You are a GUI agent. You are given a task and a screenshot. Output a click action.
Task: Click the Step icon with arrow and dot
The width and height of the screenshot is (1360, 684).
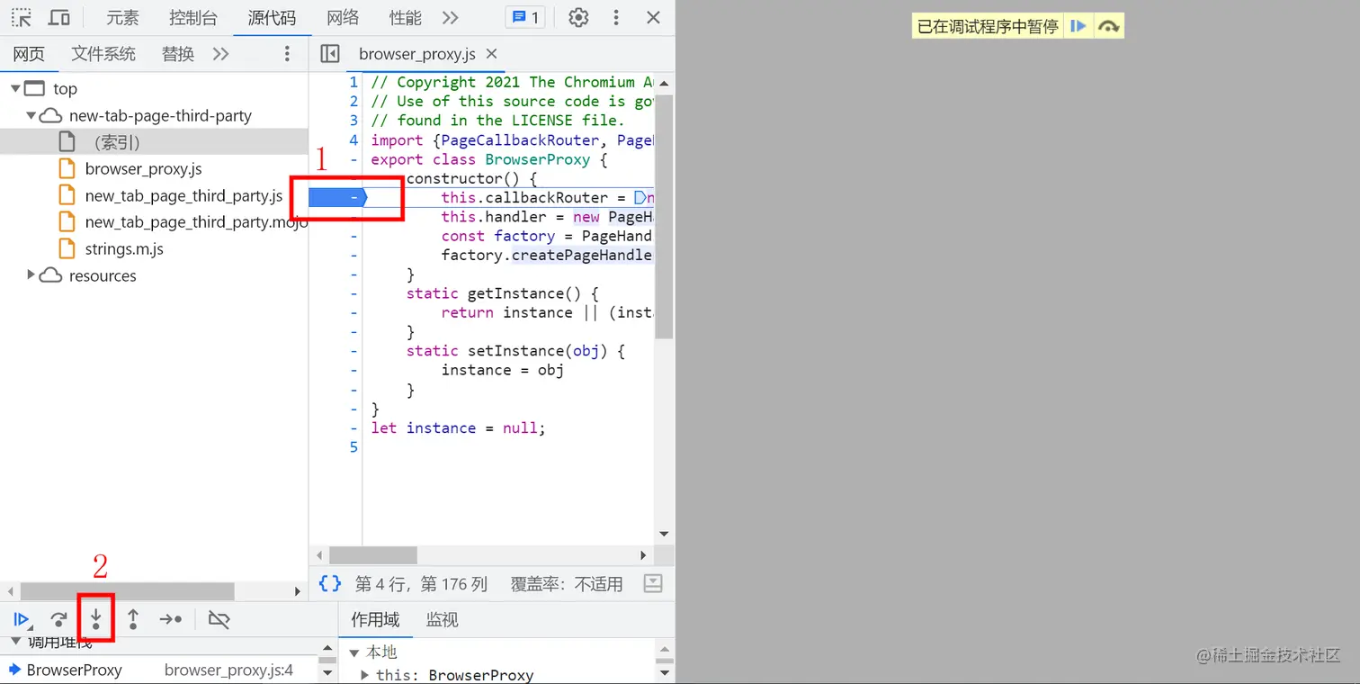point(171,619)
